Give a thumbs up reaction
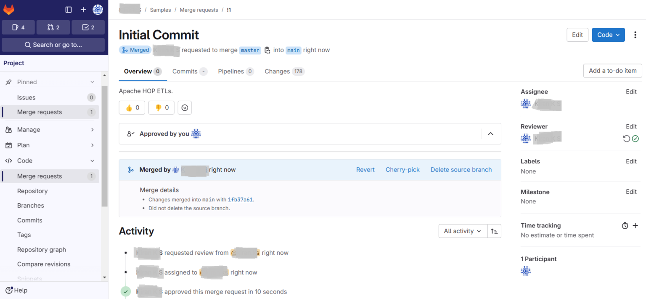This screenshot has height=299, width=646. pos(132,107)
